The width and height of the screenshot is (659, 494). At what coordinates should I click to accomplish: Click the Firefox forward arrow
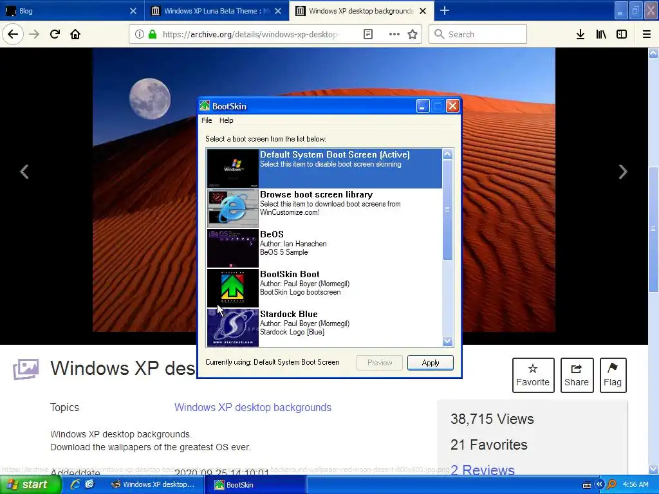click(34, 34)
